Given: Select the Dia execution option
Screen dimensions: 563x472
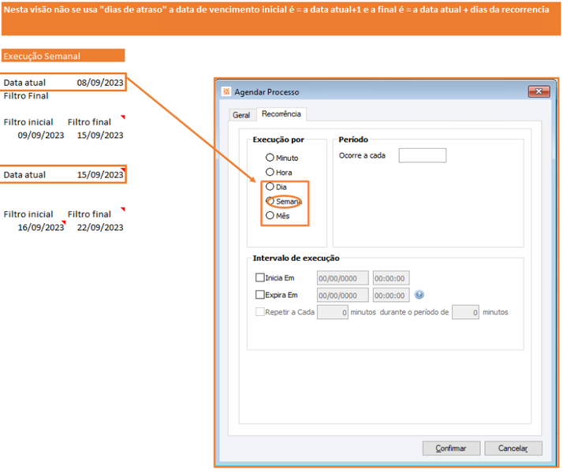Looking at the screenshot, I should [x=270, y=186].
